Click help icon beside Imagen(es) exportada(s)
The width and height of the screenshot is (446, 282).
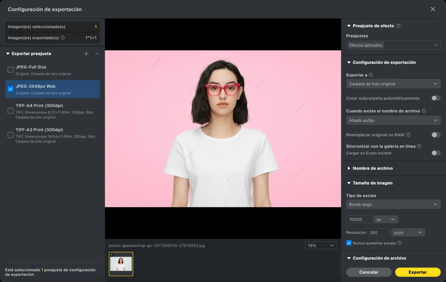(62, 38)
